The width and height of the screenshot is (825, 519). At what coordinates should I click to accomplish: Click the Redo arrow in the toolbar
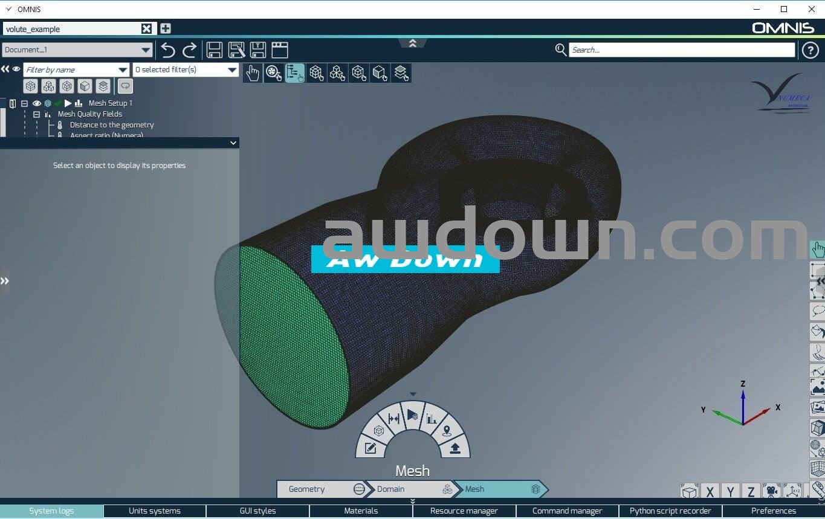coord(190,50)
